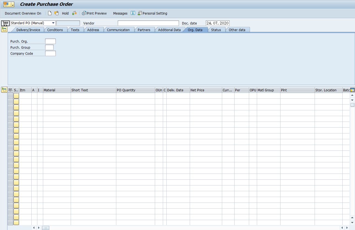This screenshot has width=355, height=230.
Task: Switch to the Conditions tab
Action: 56,30
